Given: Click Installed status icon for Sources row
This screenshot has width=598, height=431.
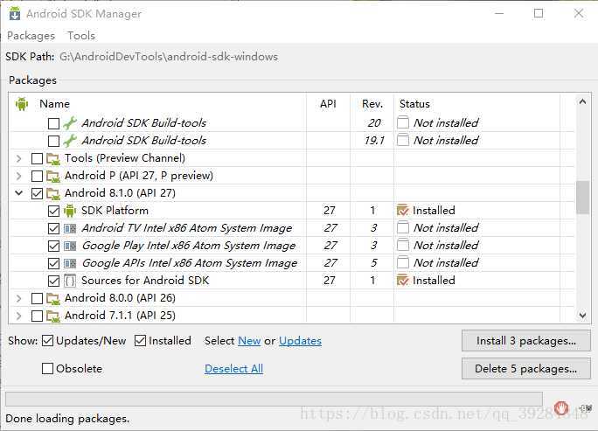Looking at the screenshot, I should tap(403, 281).
